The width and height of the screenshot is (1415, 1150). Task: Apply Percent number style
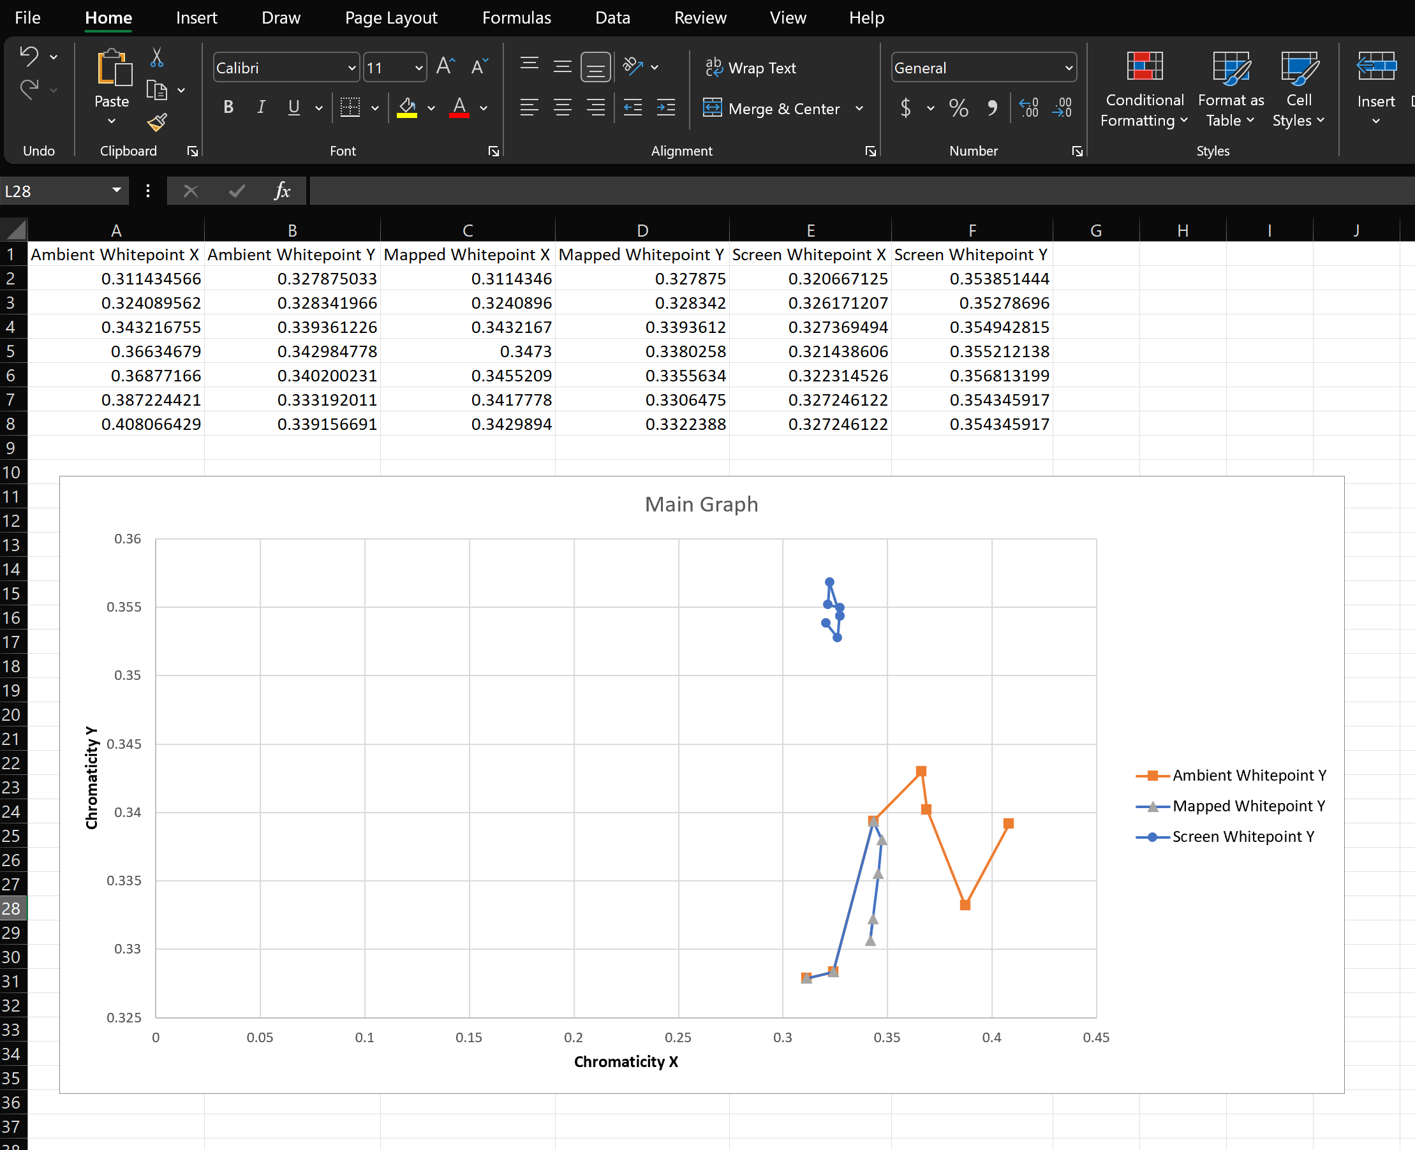coord(959,108)
